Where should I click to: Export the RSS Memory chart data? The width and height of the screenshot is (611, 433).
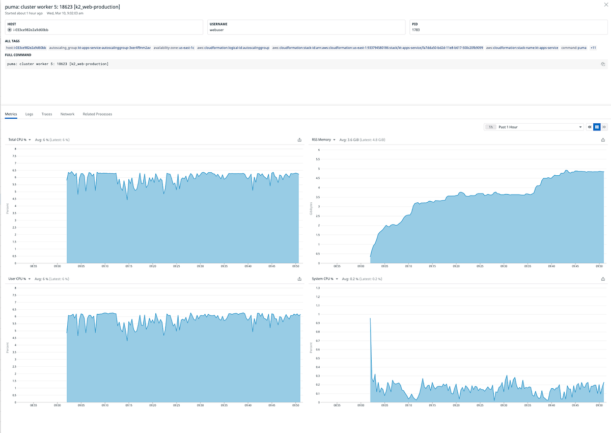pos(603,139)
